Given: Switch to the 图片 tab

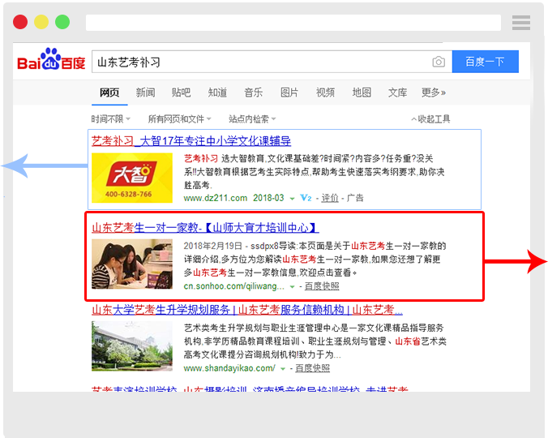Looking at the screenshot, I should coord(289,92).
